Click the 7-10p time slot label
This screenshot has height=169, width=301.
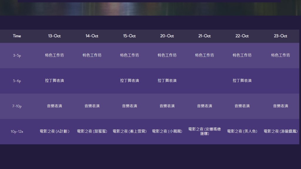point(17,106)
